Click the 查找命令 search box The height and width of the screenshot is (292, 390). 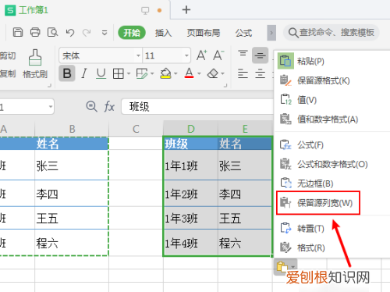331,33
